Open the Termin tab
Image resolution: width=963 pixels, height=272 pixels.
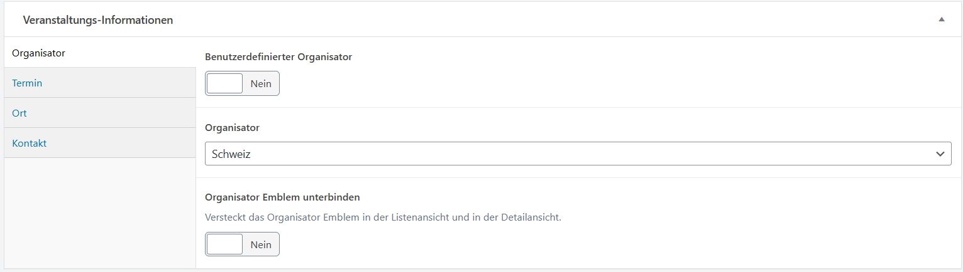coord(27,83)
